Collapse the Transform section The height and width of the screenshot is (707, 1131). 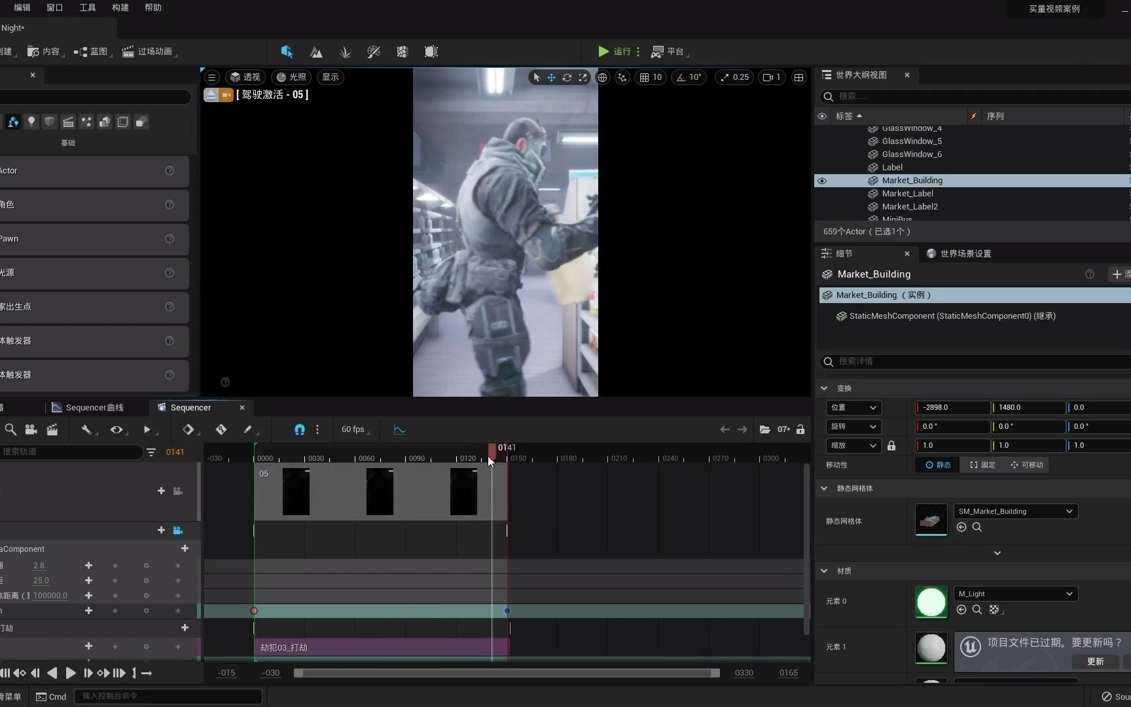click(x=825, y=388)
